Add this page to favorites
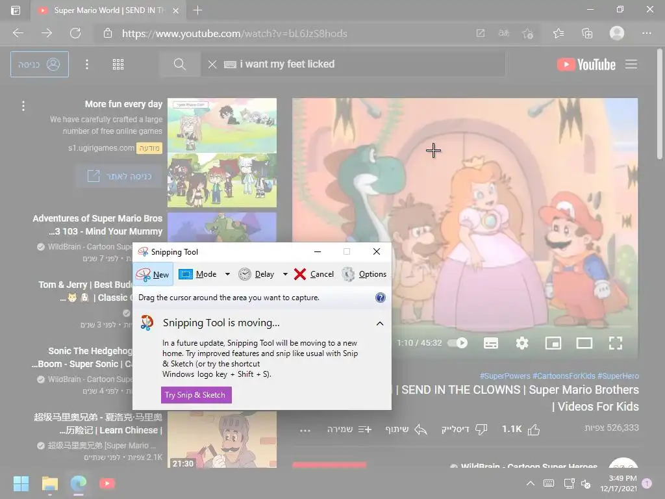 click(x=527, y=33)
